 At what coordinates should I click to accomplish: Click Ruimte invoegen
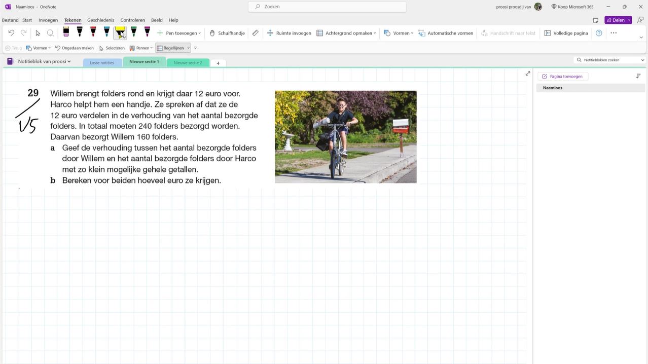click(x=289, y=33)
